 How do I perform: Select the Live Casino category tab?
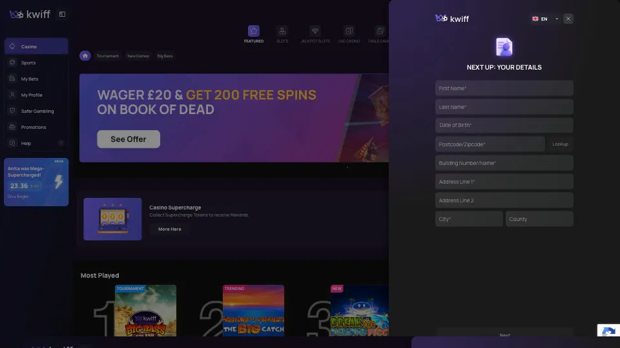[349, 34]
